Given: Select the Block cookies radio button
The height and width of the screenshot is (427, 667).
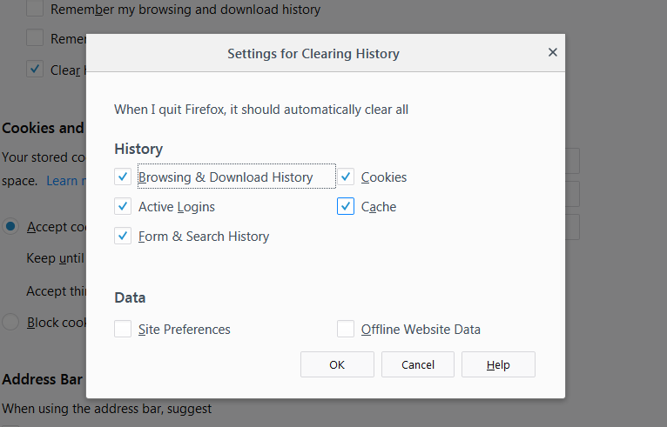Looking at the screenshot, I should [x=10, y=322].
